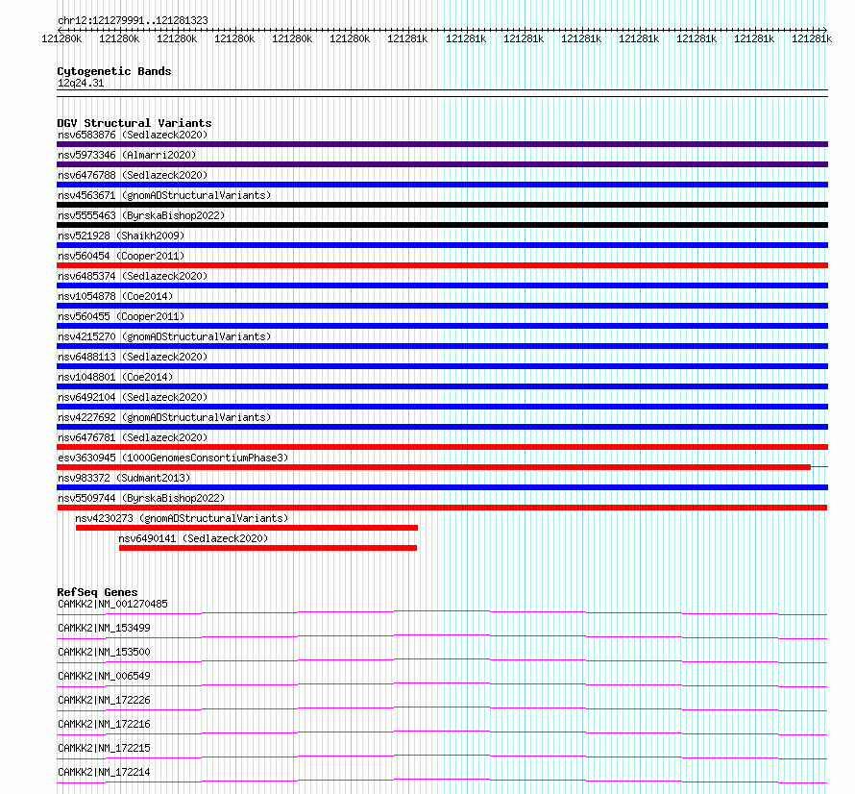This screenshot has height=794, width=855.
Task: Select nsv1054878 (Coe2014) label
Action: (x=115, y=296)
